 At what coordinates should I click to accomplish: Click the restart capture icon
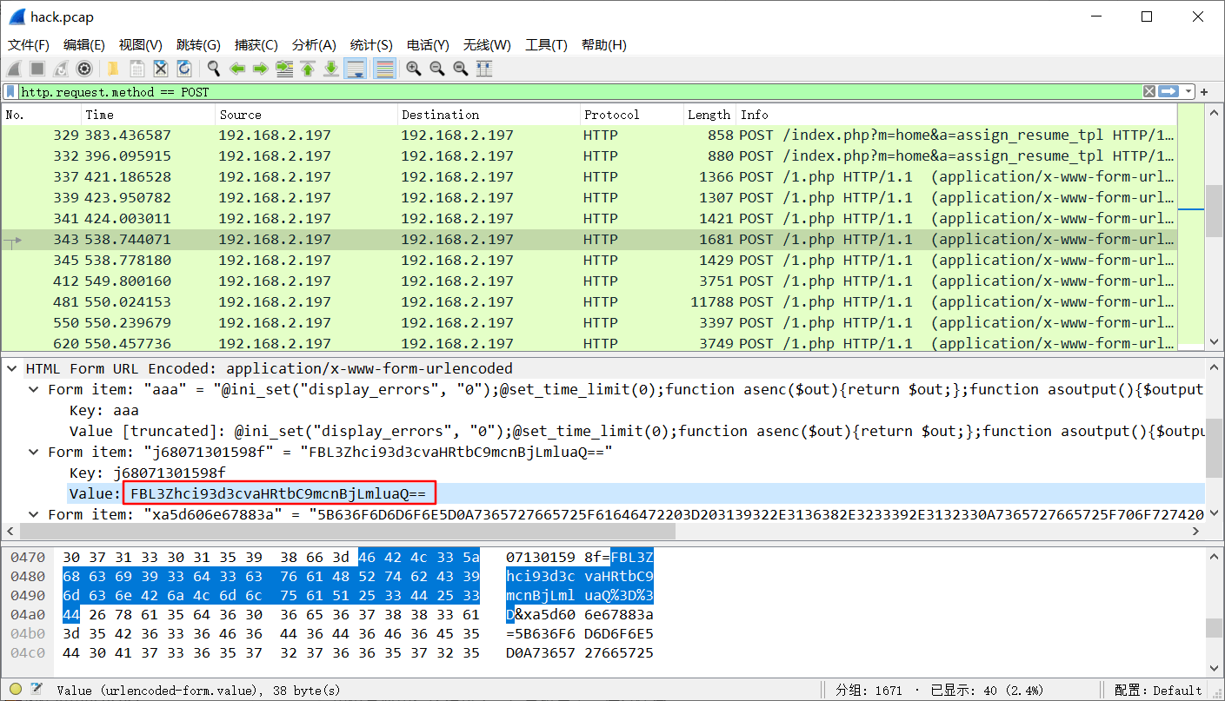pos(61,69)
